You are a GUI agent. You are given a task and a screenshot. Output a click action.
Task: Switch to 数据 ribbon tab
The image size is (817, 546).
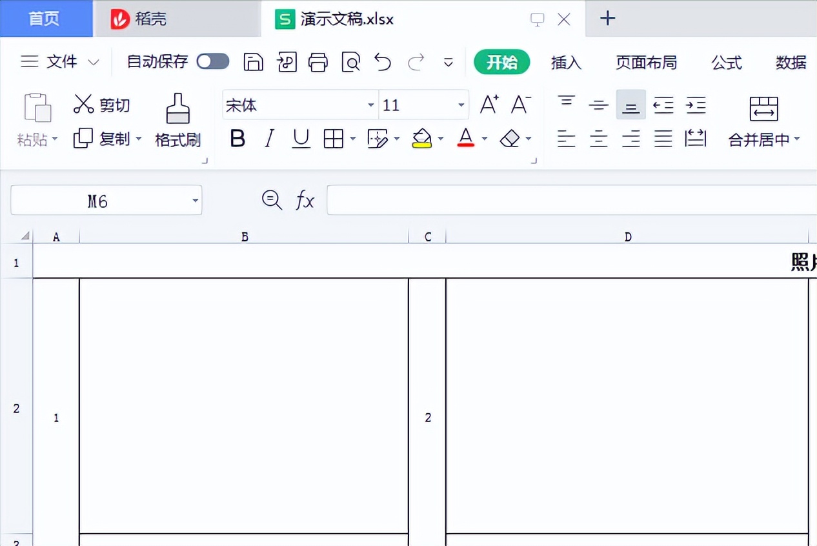pos(791,63)
